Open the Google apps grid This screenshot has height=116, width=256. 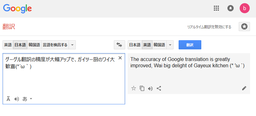tap(216, 8)
